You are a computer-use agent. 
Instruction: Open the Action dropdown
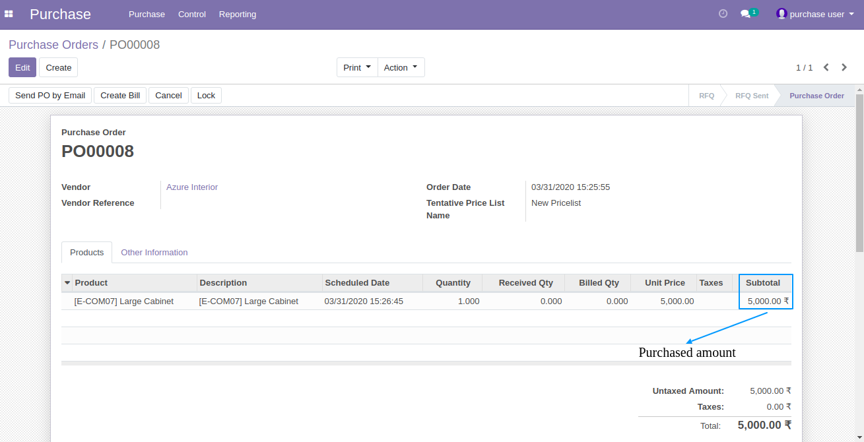pos(401,67)
